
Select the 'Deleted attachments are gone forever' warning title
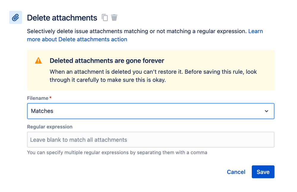(107, 61)
